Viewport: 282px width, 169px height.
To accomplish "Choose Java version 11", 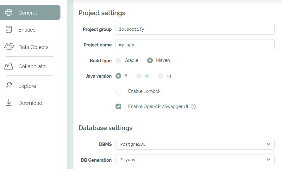I will [139, 76].
